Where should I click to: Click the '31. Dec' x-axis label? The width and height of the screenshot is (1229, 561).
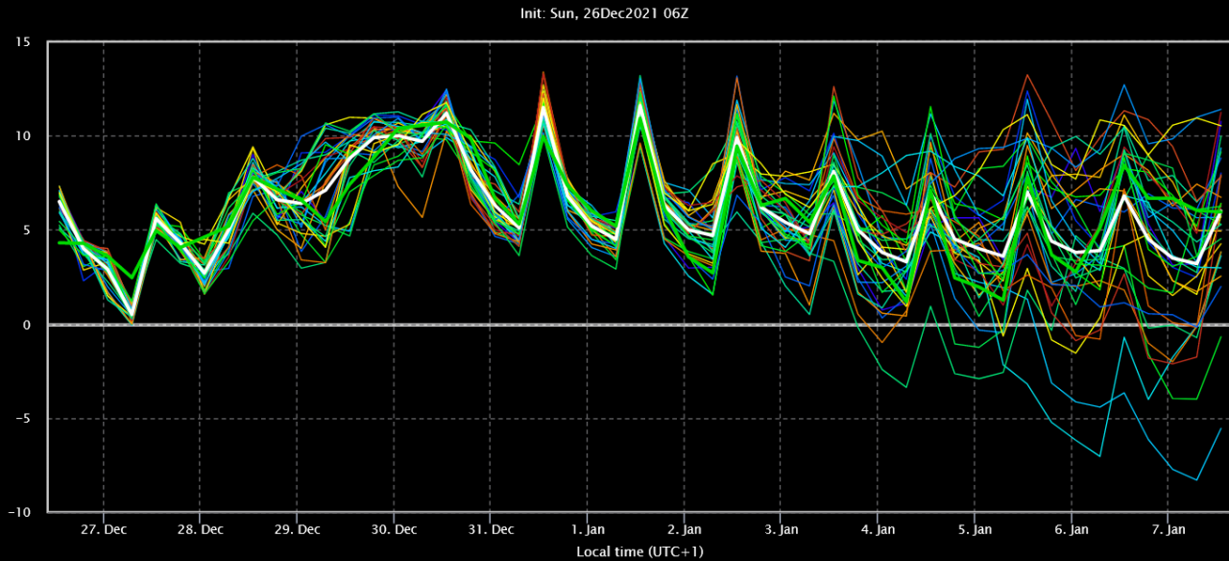[x=490, y=529]
